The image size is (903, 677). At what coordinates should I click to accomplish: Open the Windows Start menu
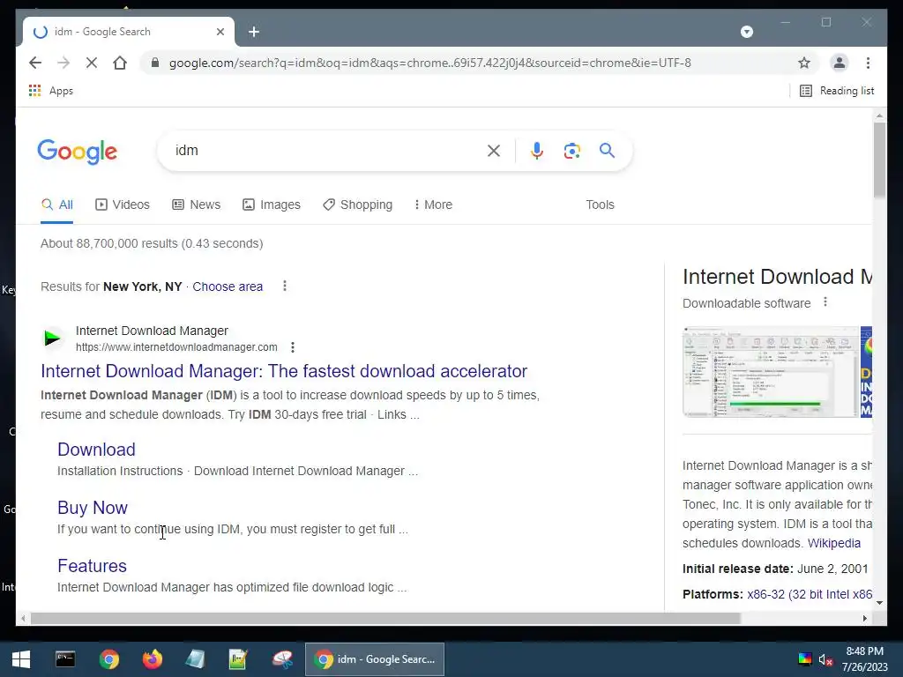pos(21,659)
